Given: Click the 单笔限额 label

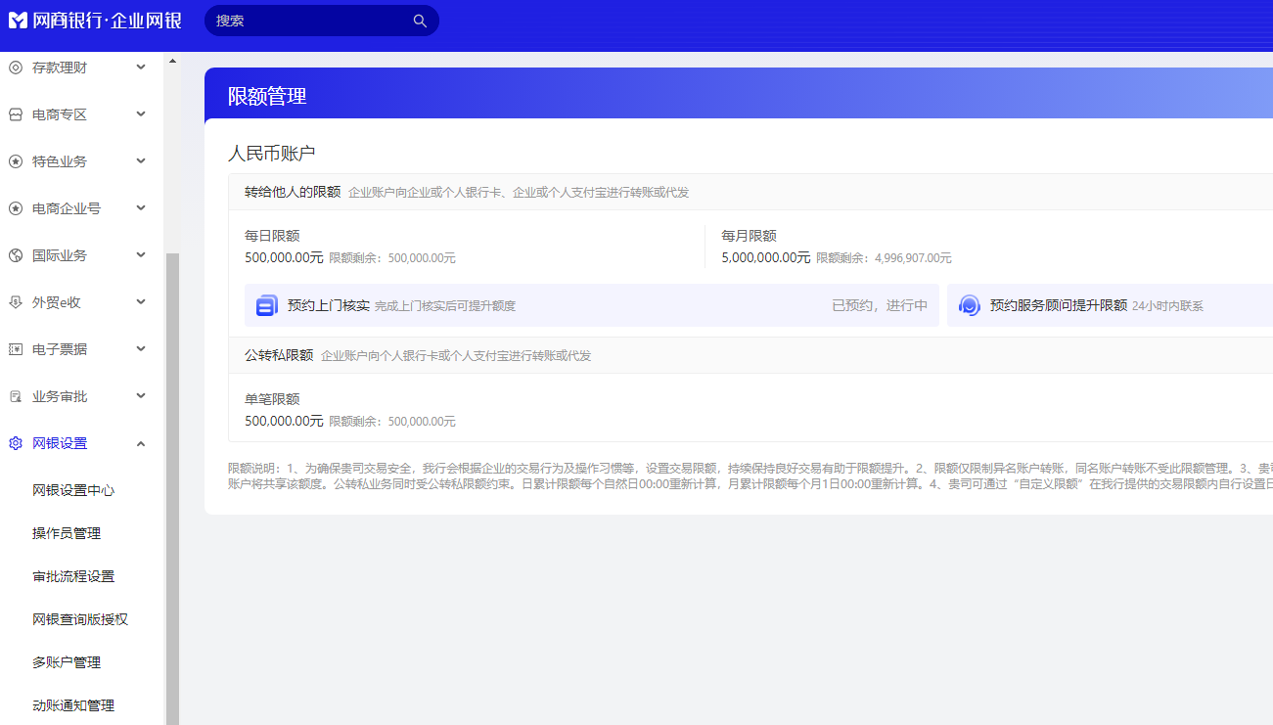Looking at the screenshot, I should (272, 399).
